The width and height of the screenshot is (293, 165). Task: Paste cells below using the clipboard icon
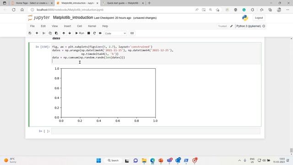(x=56, y=33)
